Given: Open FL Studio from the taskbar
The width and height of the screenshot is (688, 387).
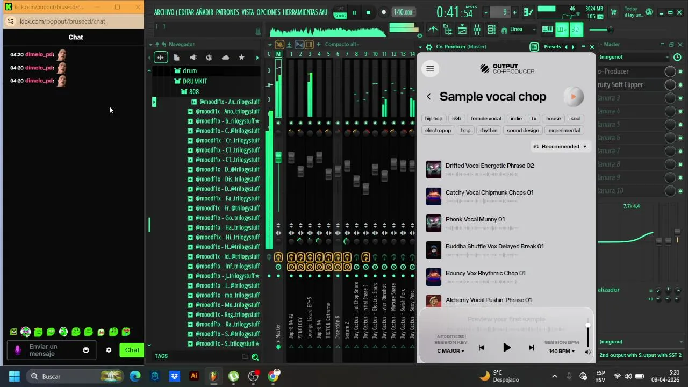Looking at the screenshot, I should 214,376.
